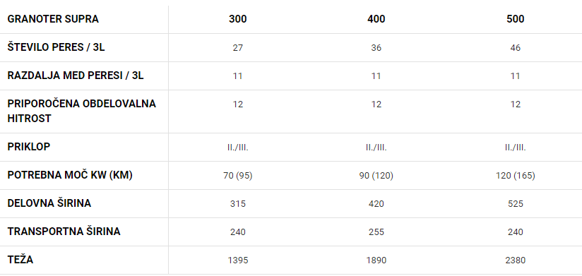Click the 315 working width value
The height and width of the screenshot is (276, 582).
237,204
